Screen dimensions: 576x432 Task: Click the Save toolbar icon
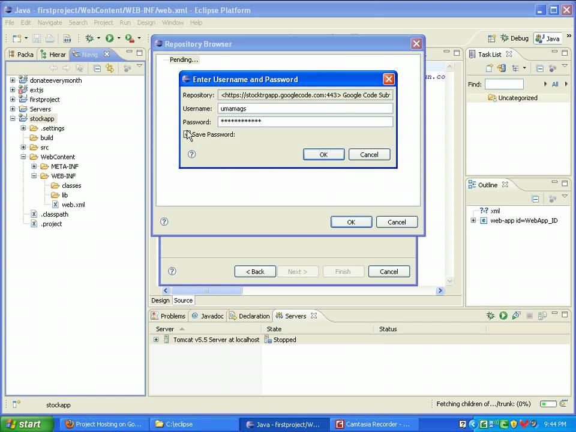(37, 38)
